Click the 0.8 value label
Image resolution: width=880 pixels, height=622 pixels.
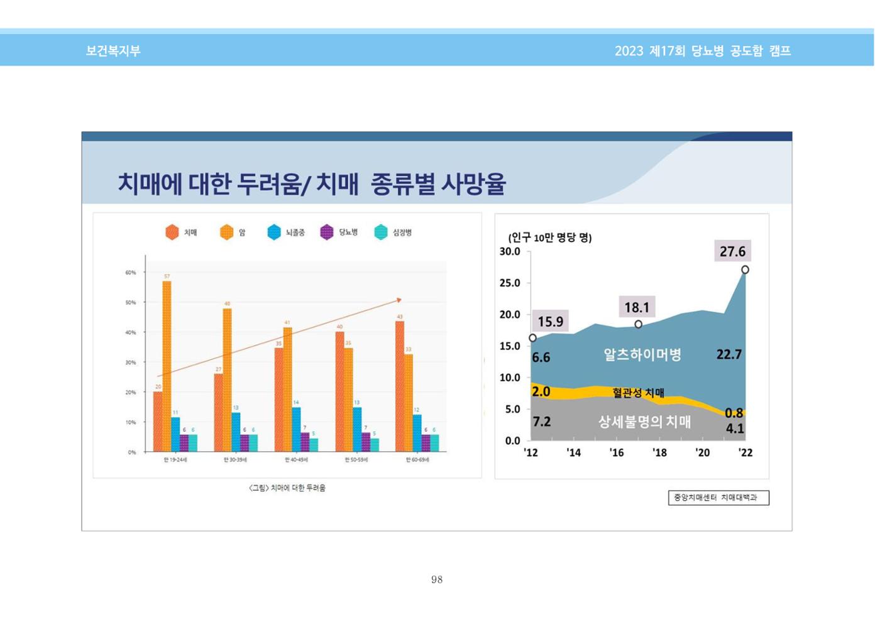[x=734, y=413]
